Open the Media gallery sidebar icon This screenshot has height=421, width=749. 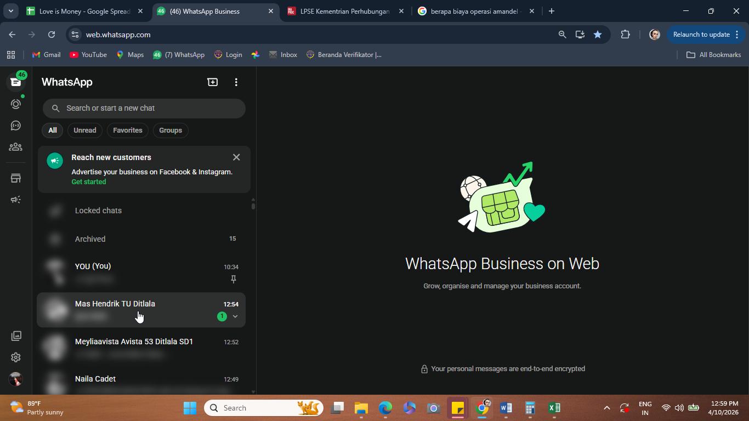[x=15, y=335]
